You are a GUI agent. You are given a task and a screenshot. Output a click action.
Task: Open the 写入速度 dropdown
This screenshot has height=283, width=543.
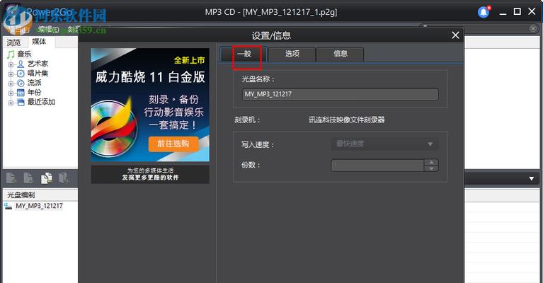384,144
